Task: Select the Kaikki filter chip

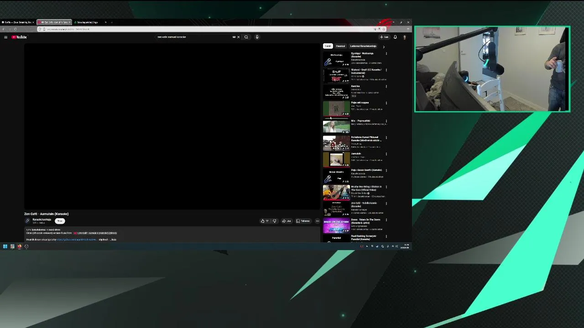Action: click(x=328, y=46)
